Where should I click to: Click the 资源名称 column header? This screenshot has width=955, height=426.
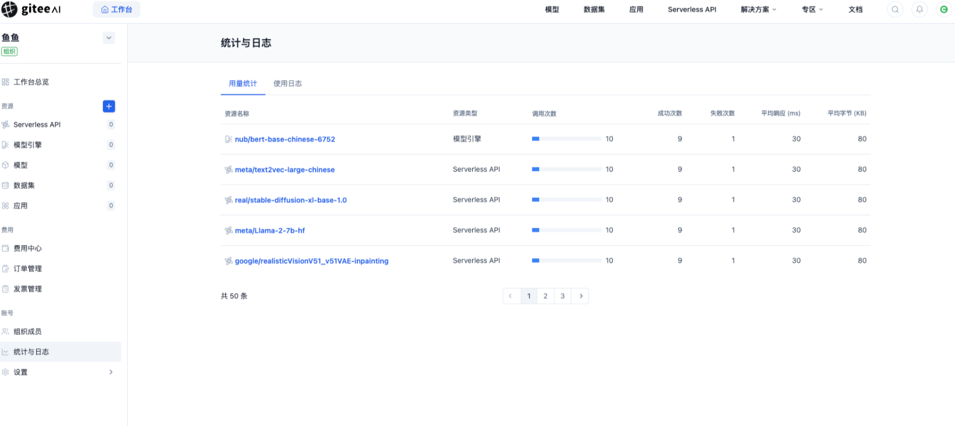point(237,114)
